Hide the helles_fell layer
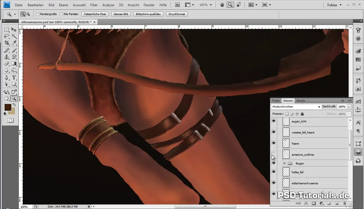 click(274, 172)
